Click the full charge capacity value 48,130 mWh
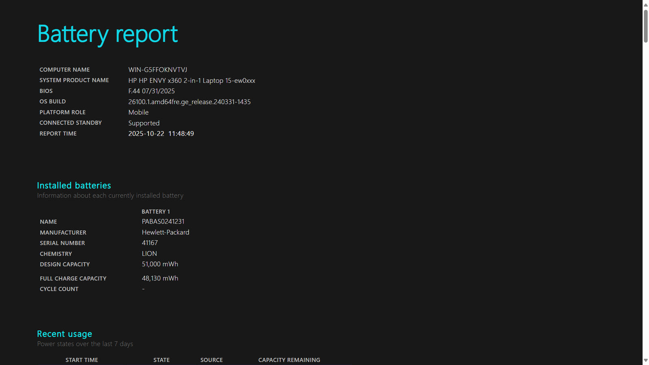 point(160,278)
